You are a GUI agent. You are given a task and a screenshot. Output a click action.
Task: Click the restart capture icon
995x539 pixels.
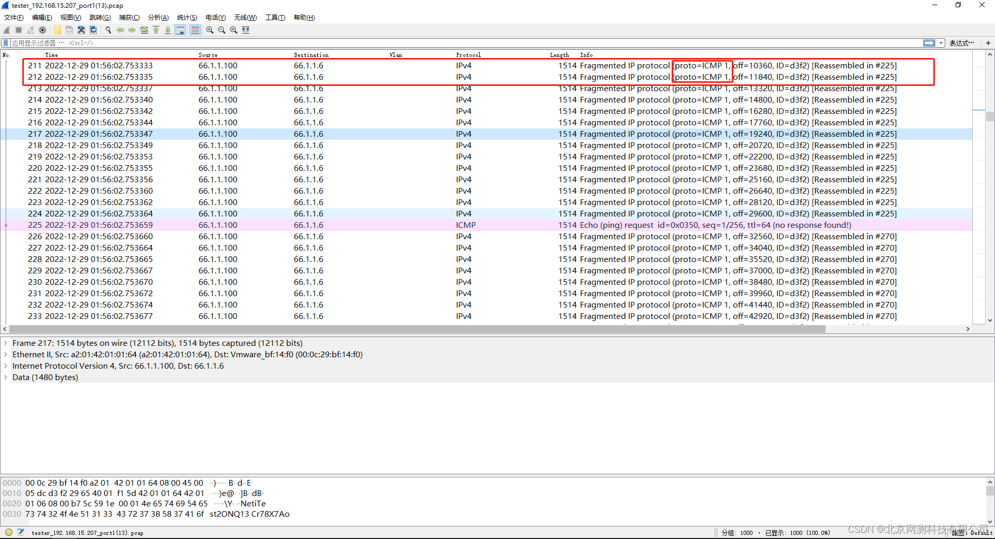[x=31, y=30]
